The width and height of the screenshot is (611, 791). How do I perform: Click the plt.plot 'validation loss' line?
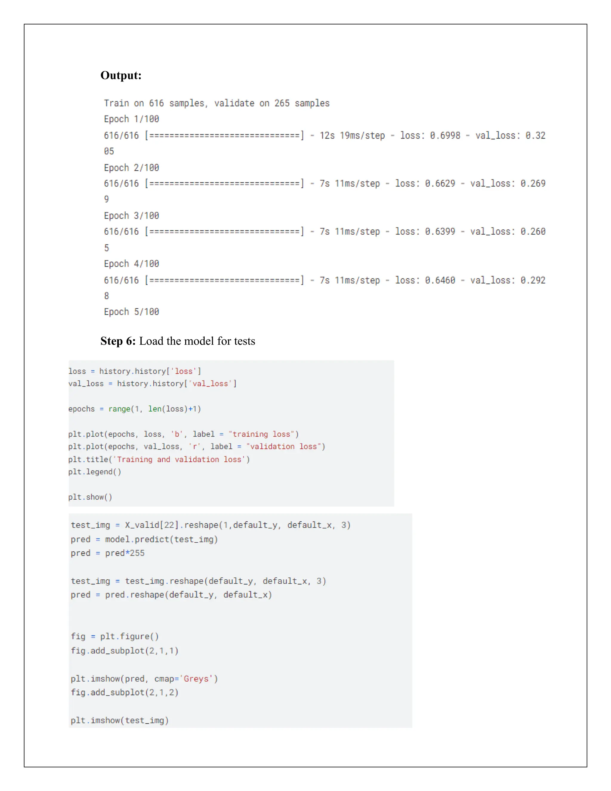coord(197,447)
